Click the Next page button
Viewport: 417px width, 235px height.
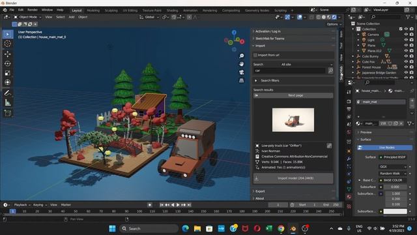(293, 95)
